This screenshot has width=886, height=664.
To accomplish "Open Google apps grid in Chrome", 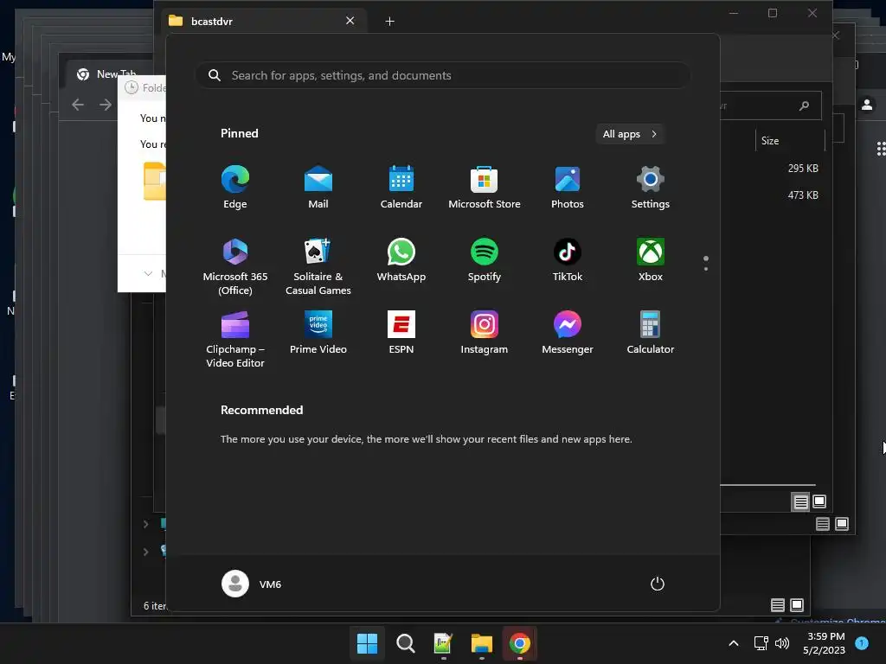I will coord(880,149).
